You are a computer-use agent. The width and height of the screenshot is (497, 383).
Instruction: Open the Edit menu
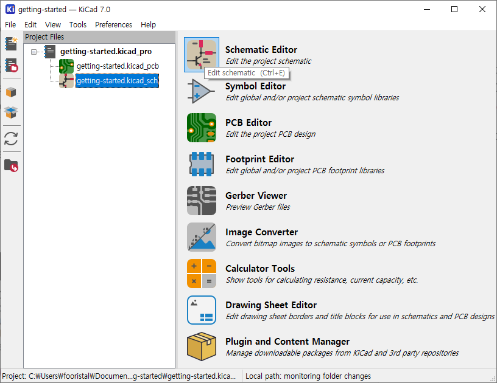(30, 25)
